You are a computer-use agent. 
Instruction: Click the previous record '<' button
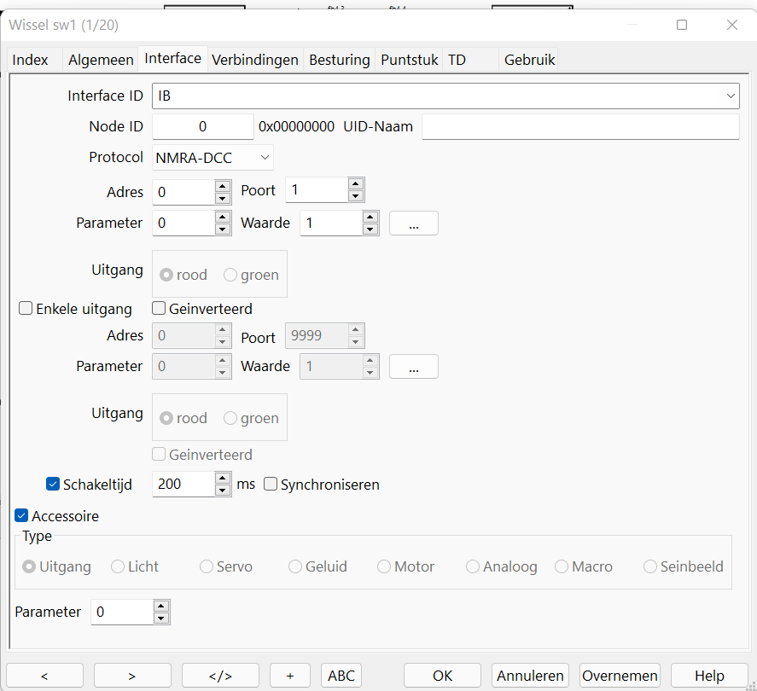pos(44,676)
